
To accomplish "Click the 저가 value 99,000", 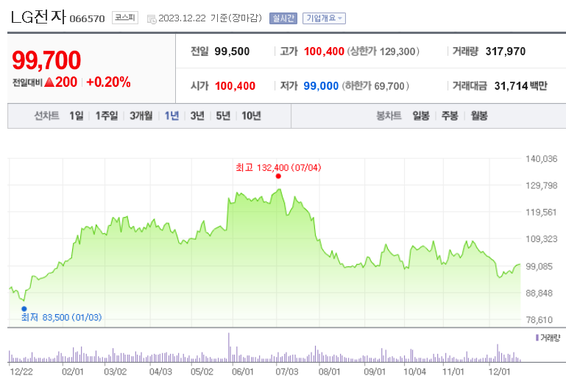I will (x=321, y=86).
